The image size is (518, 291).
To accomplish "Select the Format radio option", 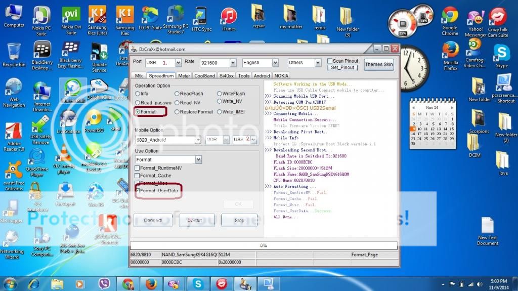I will [x=138, y=112].
